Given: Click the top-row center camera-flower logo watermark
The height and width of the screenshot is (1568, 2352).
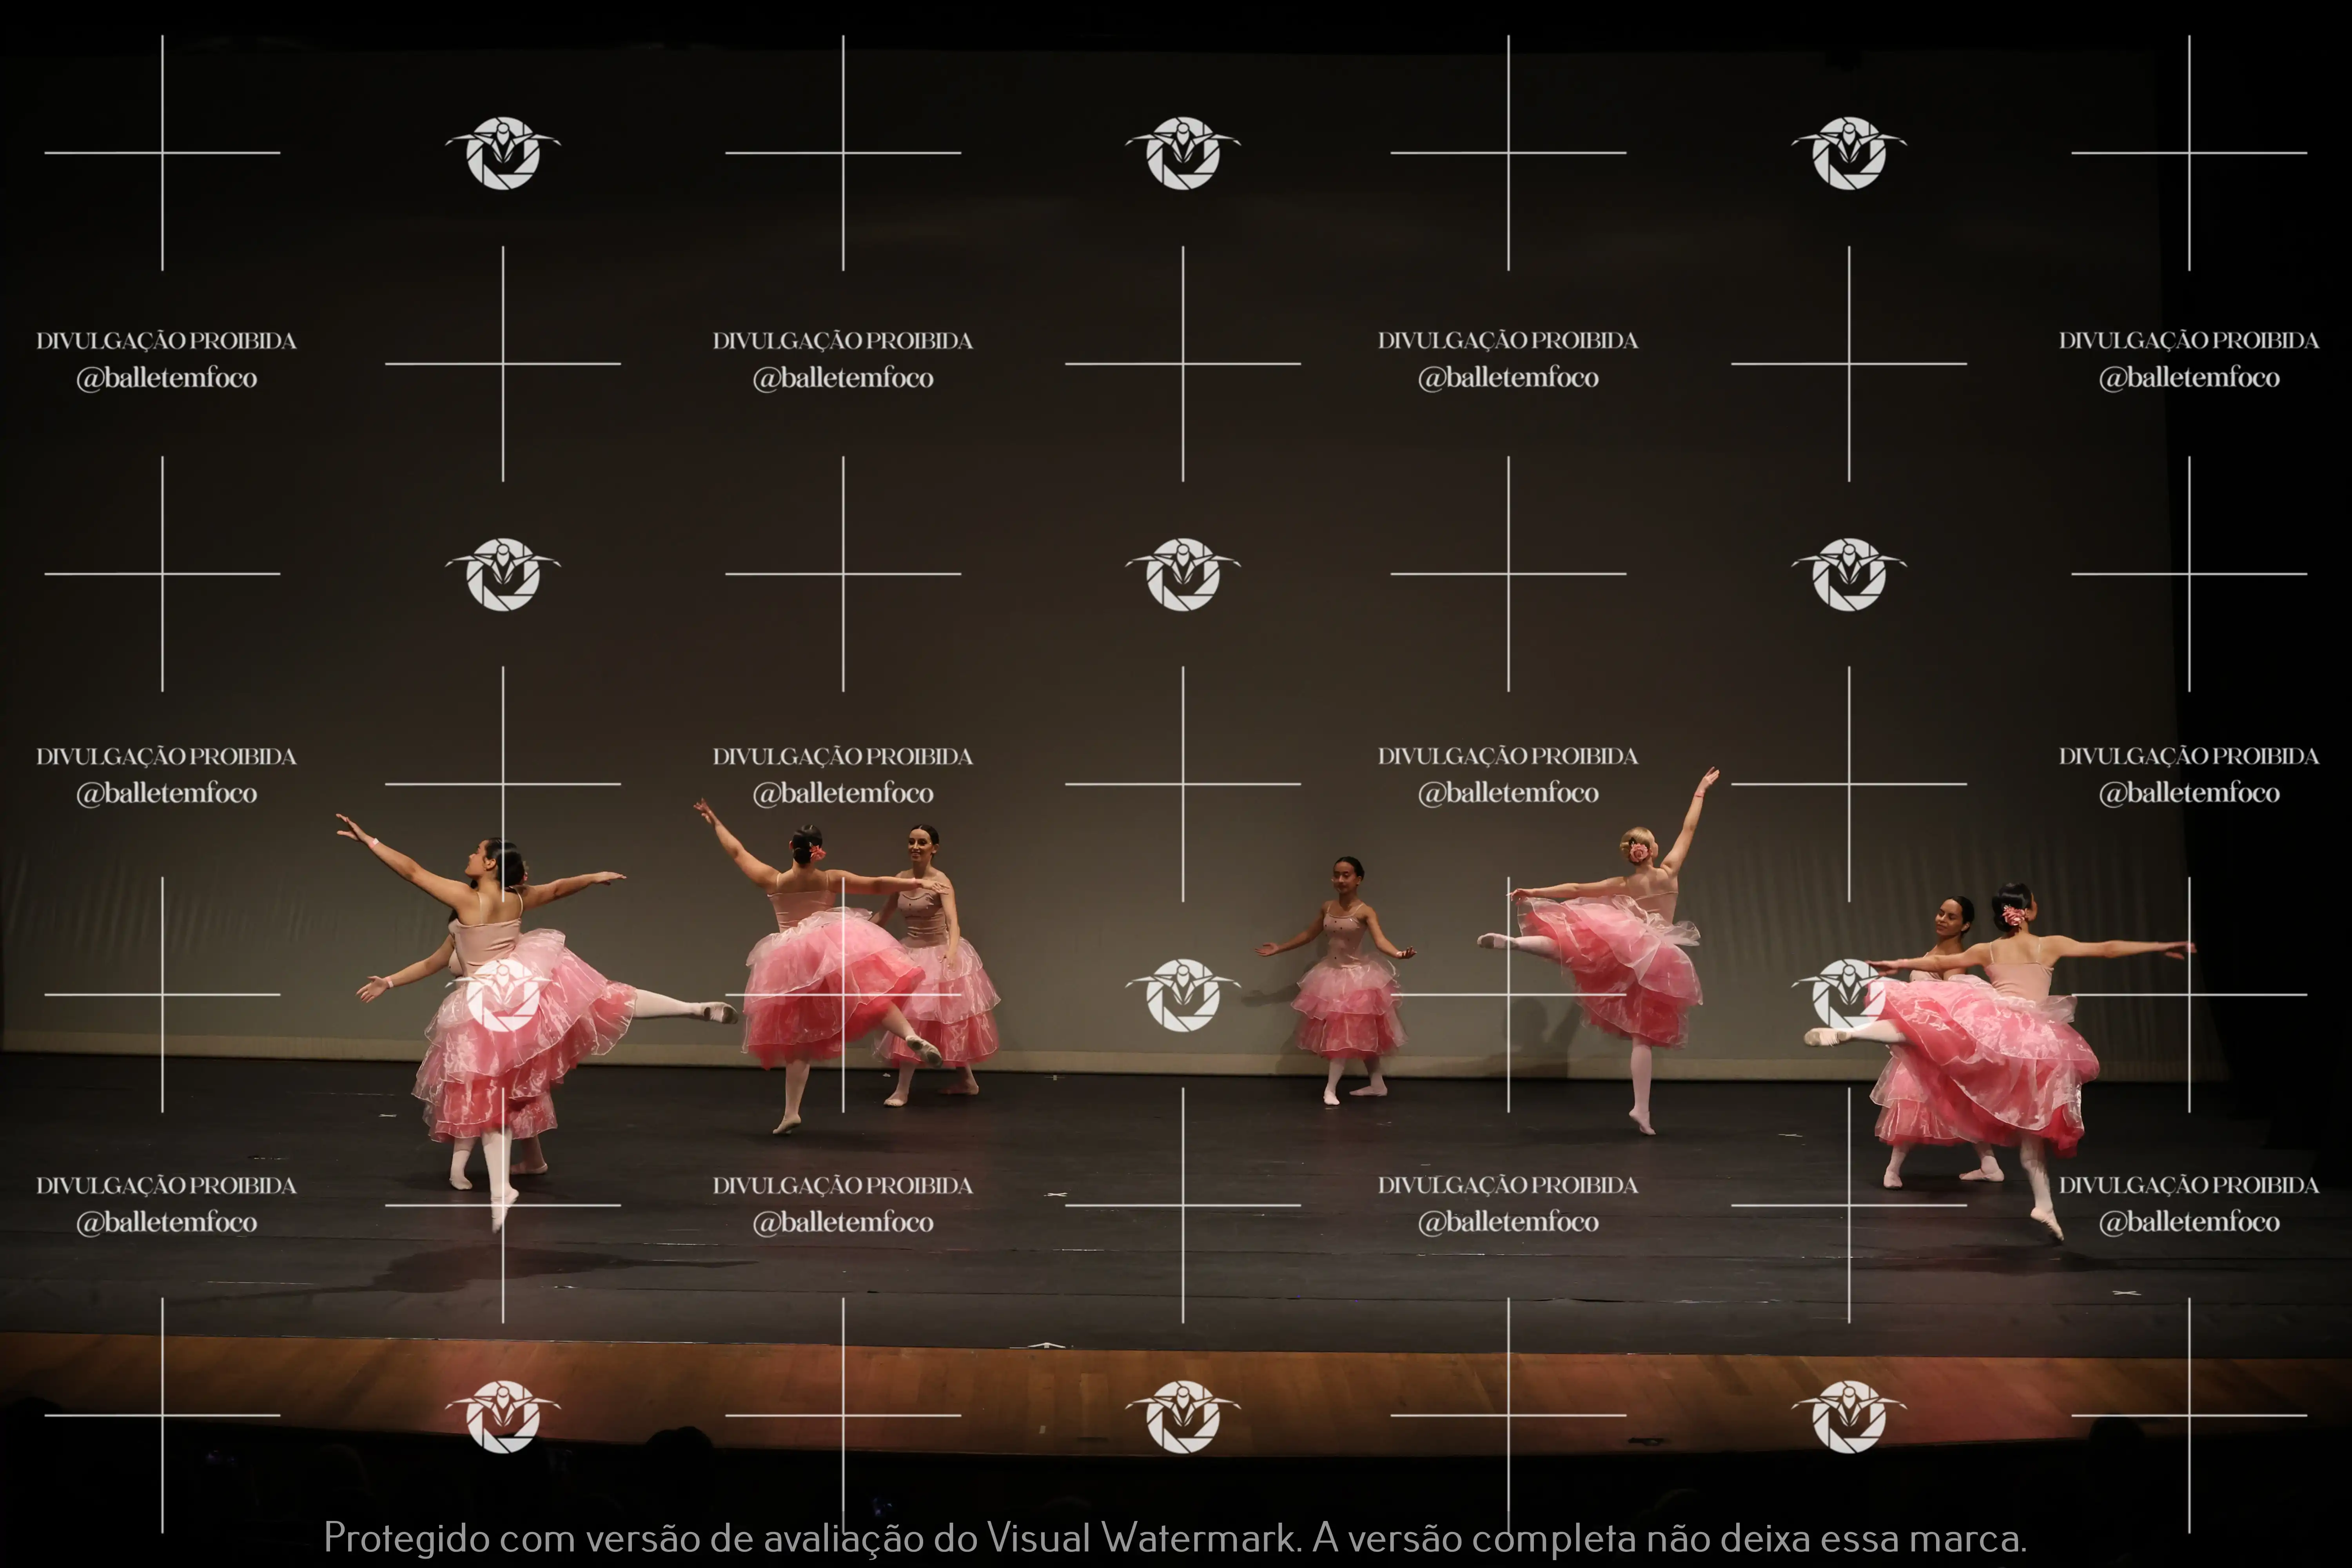Looking at the screenshot, I should click(x=1183, y=153).
